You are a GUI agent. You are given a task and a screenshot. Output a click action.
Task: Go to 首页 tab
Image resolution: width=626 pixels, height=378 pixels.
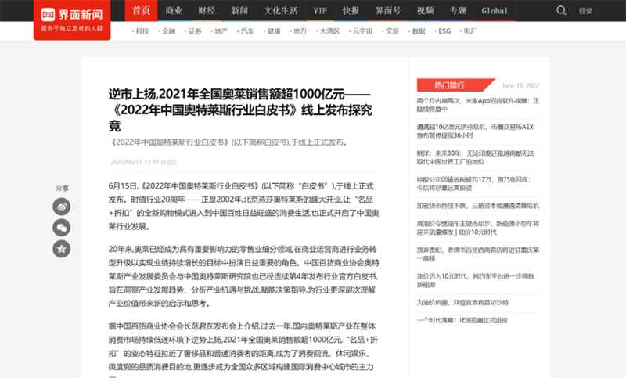coord(141,11)
